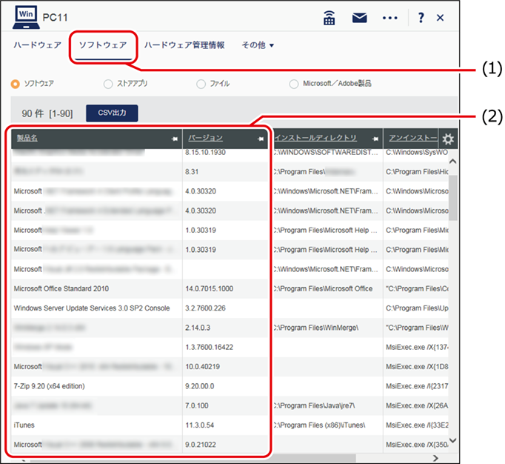This screenshot has width=505, height=464.
Task: Click the question mark help icon
Action: pyautogui.click(x=421, y=18)
